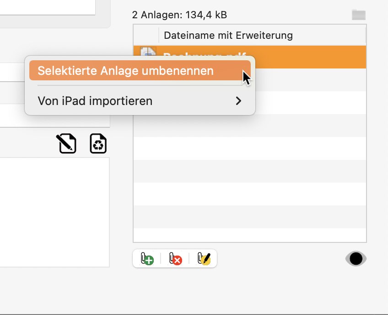
Task: Toggle attachment preview with the eye icon
Action: tap(356, 259)
